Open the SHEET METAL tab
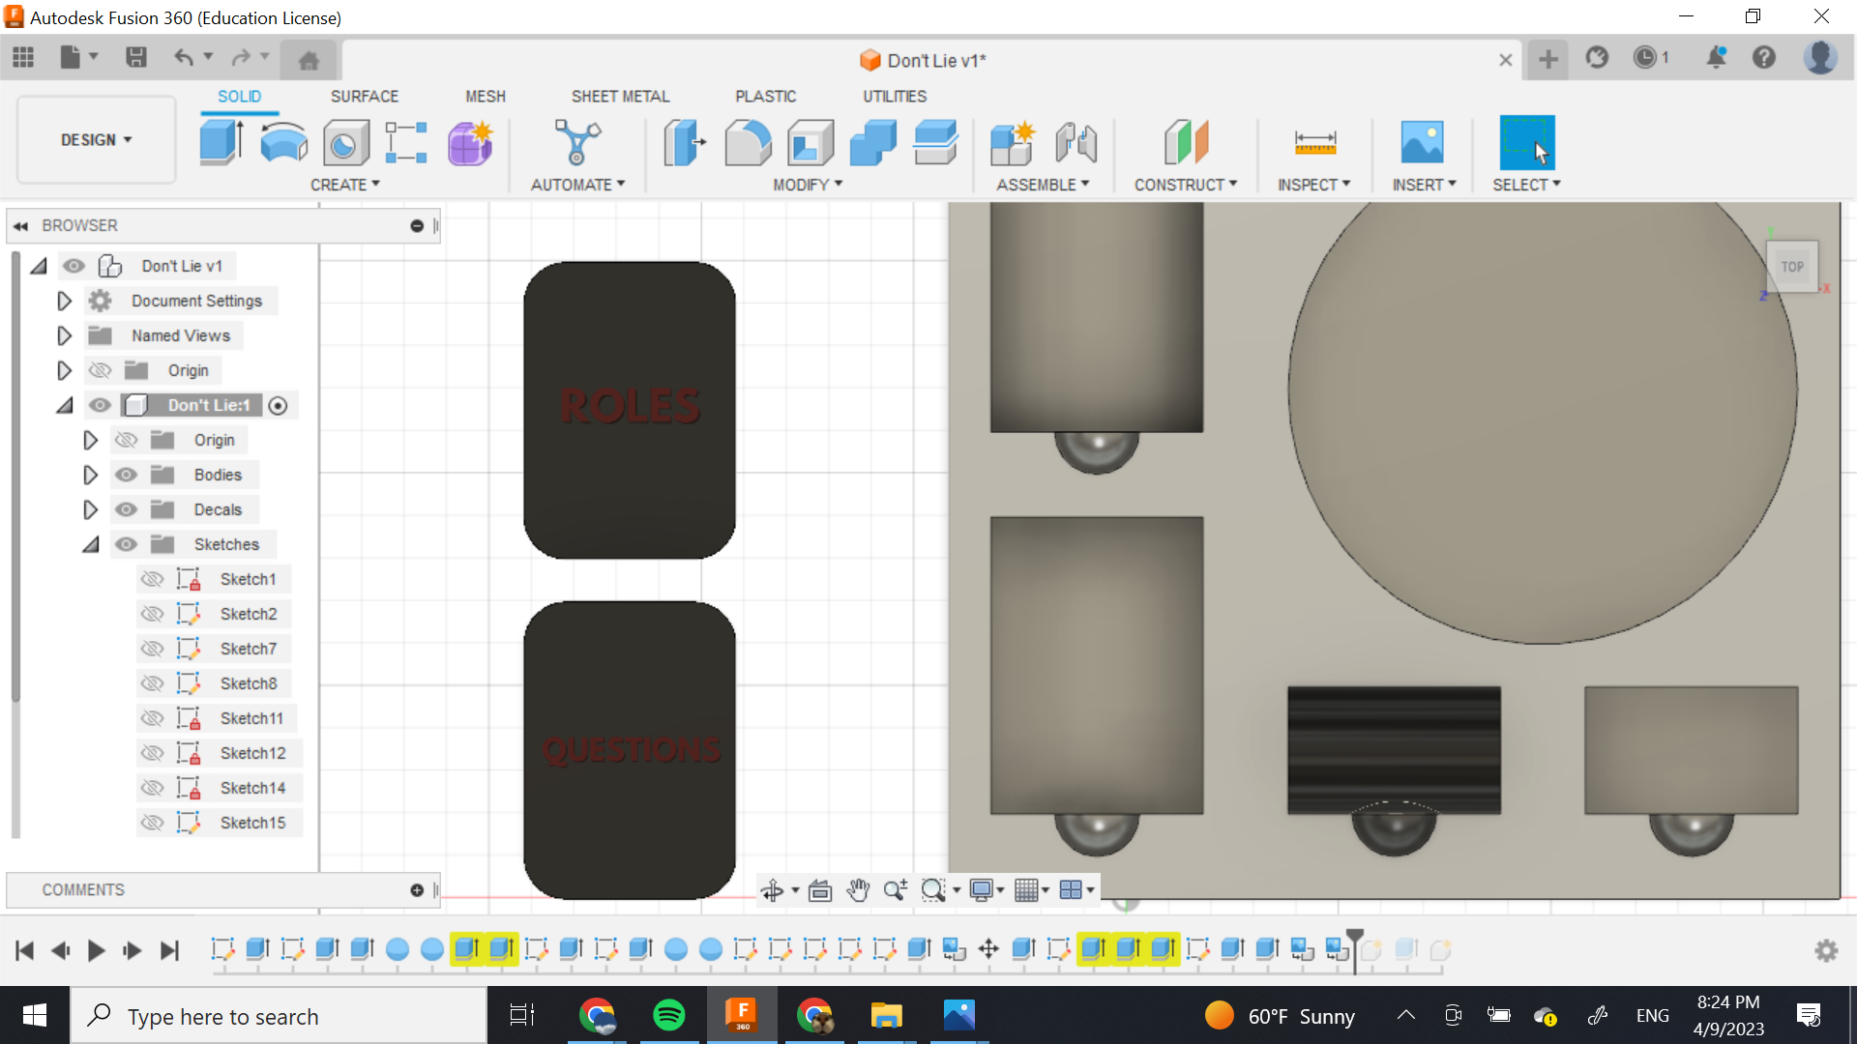 click(620, 97)
